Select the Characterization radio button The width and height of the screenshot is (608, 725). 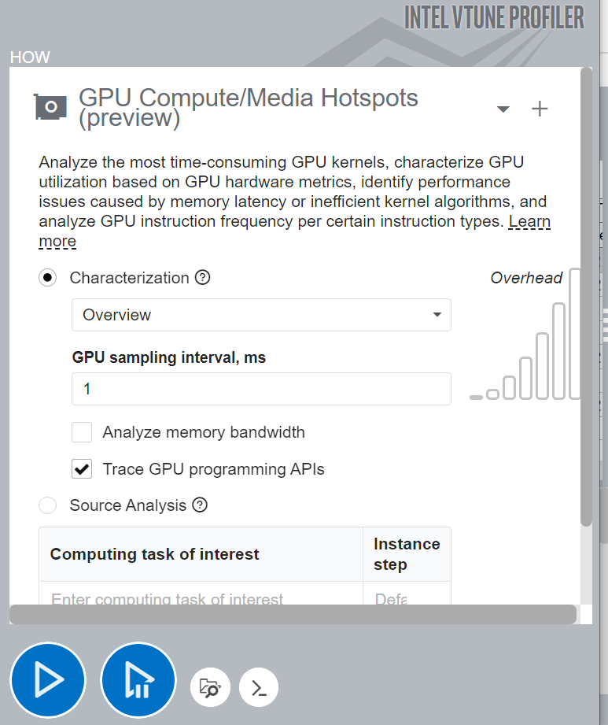48,278
